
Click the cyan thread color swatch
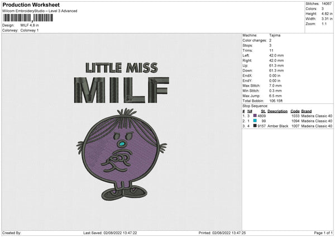point(255,121)
